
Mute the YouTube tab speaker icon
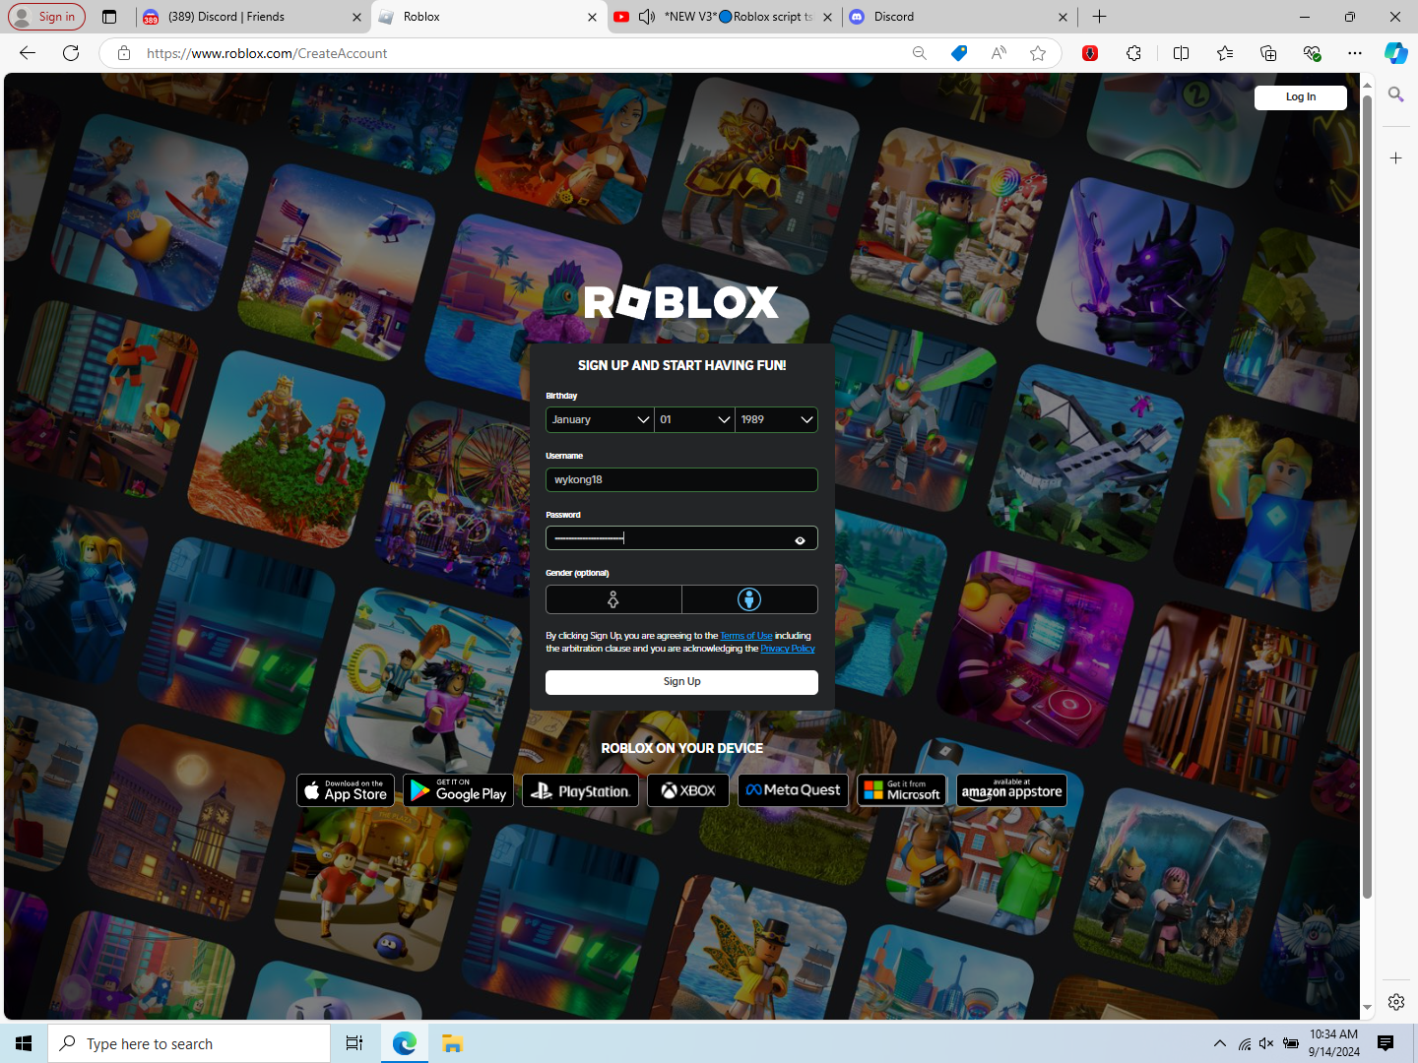coord(647,17)
